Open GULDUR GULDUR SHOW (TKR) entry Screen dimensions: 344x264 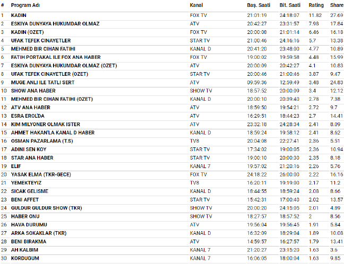44,208
